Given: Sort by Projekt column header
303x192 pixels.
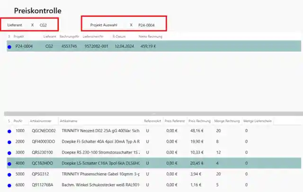Looking at the screenshot, I should click(18, 36).
